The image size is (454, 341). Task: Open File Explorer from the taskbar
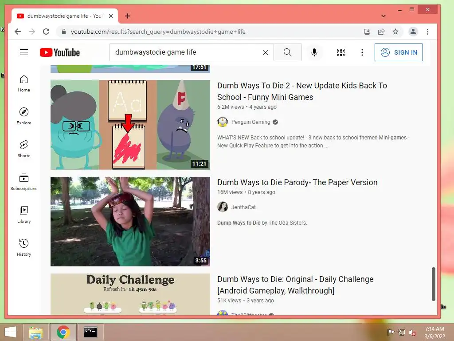coord(35,332)
